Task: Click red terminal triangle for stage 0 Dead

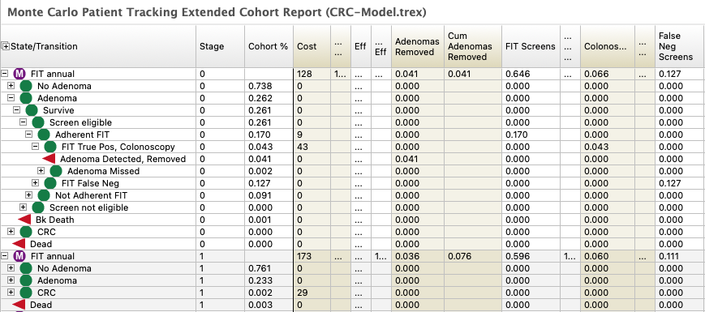Action: click(x=19, y=244)
